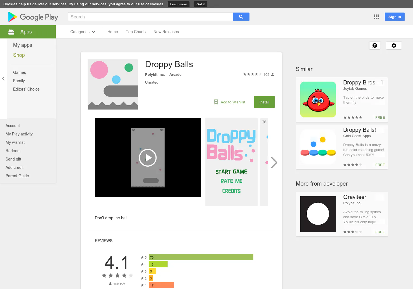This screenshot has width=413, height=289.
Task: Click the Sign in button
Action: click(x=395, y=17)
